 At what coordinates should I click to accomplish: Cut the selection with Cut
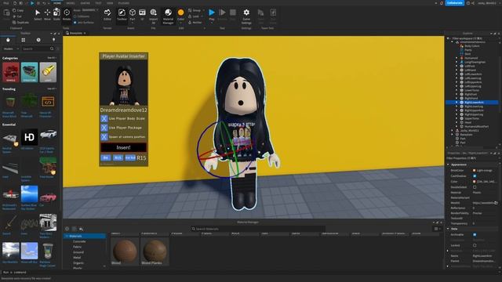pos(17,16)
